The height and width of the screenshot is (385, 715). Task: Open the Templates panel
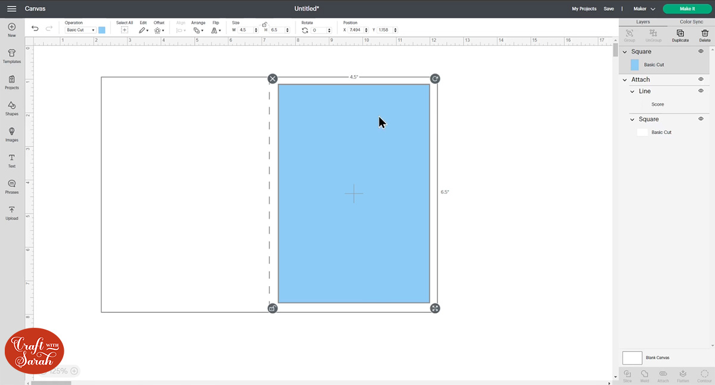click(11, 57)
